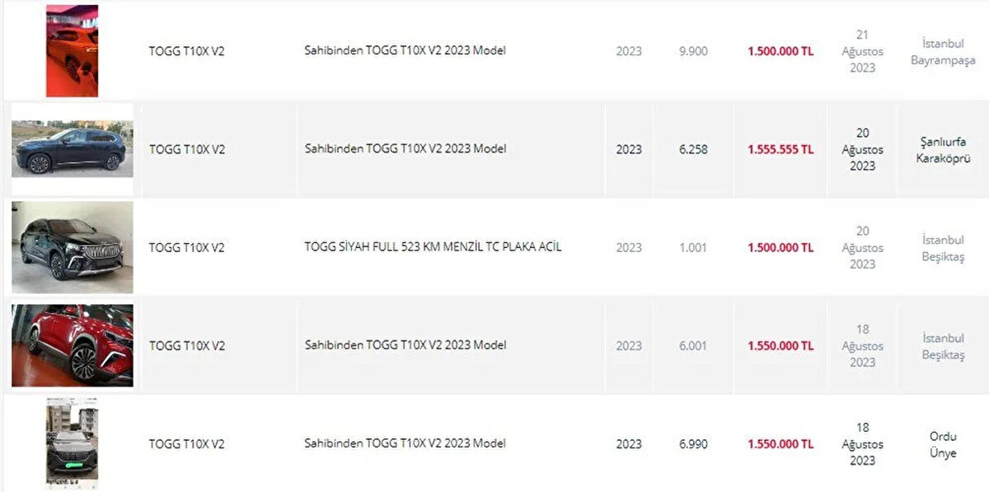This screenshot has width=989, height=492.
Task: Click the 21 Ağustos 2023 date
Action: (862, 51)
